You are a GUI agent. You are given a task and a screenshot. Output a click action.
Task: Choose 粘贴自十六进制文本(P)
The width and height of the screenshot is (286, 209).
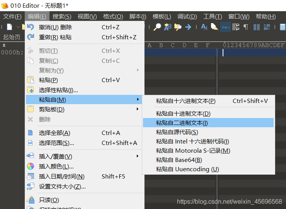click(x=208, y=101)
